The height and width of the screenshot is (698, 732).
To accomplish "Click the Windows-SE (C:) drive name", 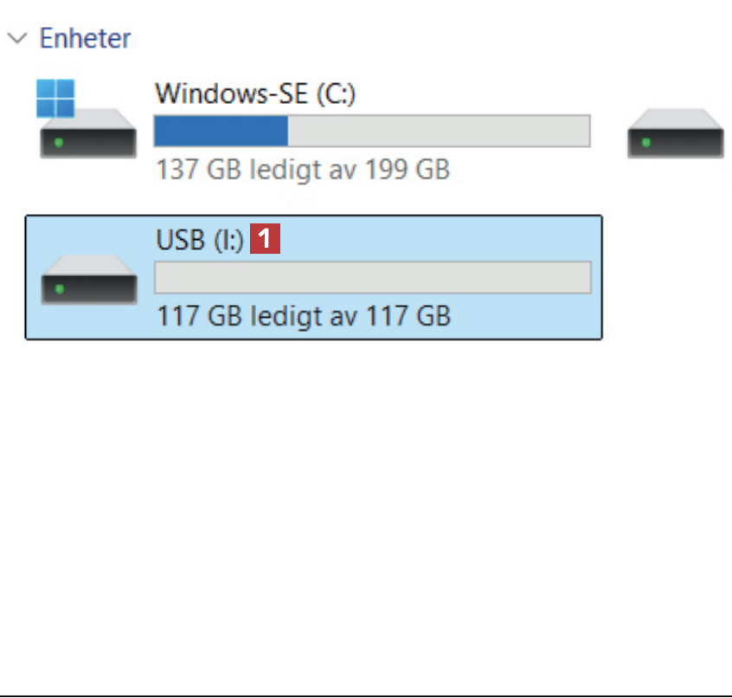I will click(254, 94).
